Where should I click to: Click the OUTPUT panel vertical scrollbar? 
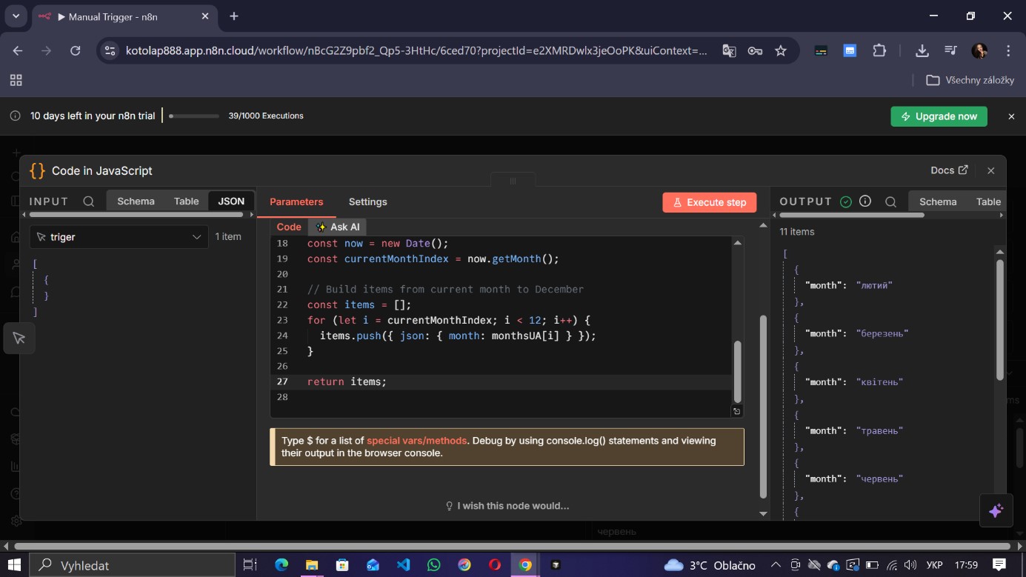pyautogui.click(x=999, y=320)
